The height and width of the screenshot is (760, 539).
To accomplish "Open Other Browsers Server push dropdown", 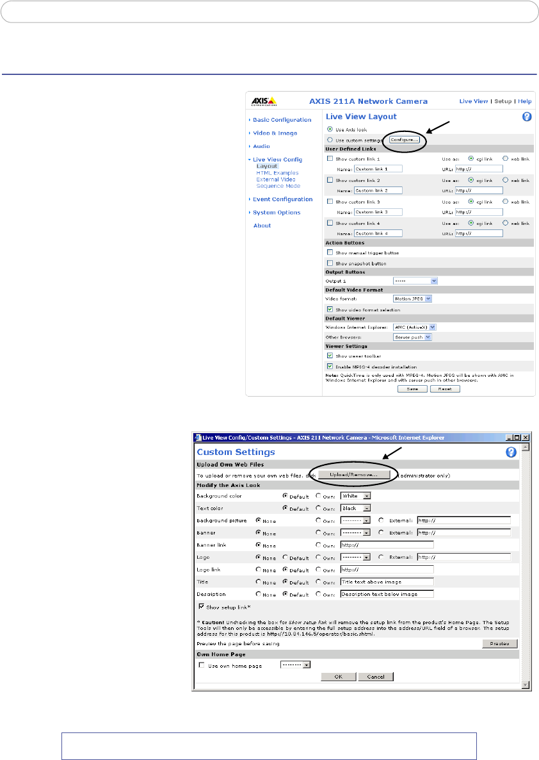I will [x=412, y=337].
